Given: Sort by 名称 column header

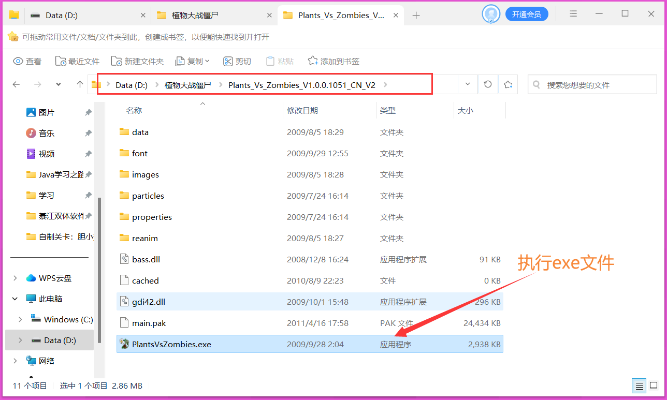Looking at the screenshot, I should [134, 110].
